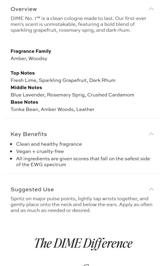The image size is (166, 266).
Task: Click the Middle Notes label
Action: click(x=26, y=87)
